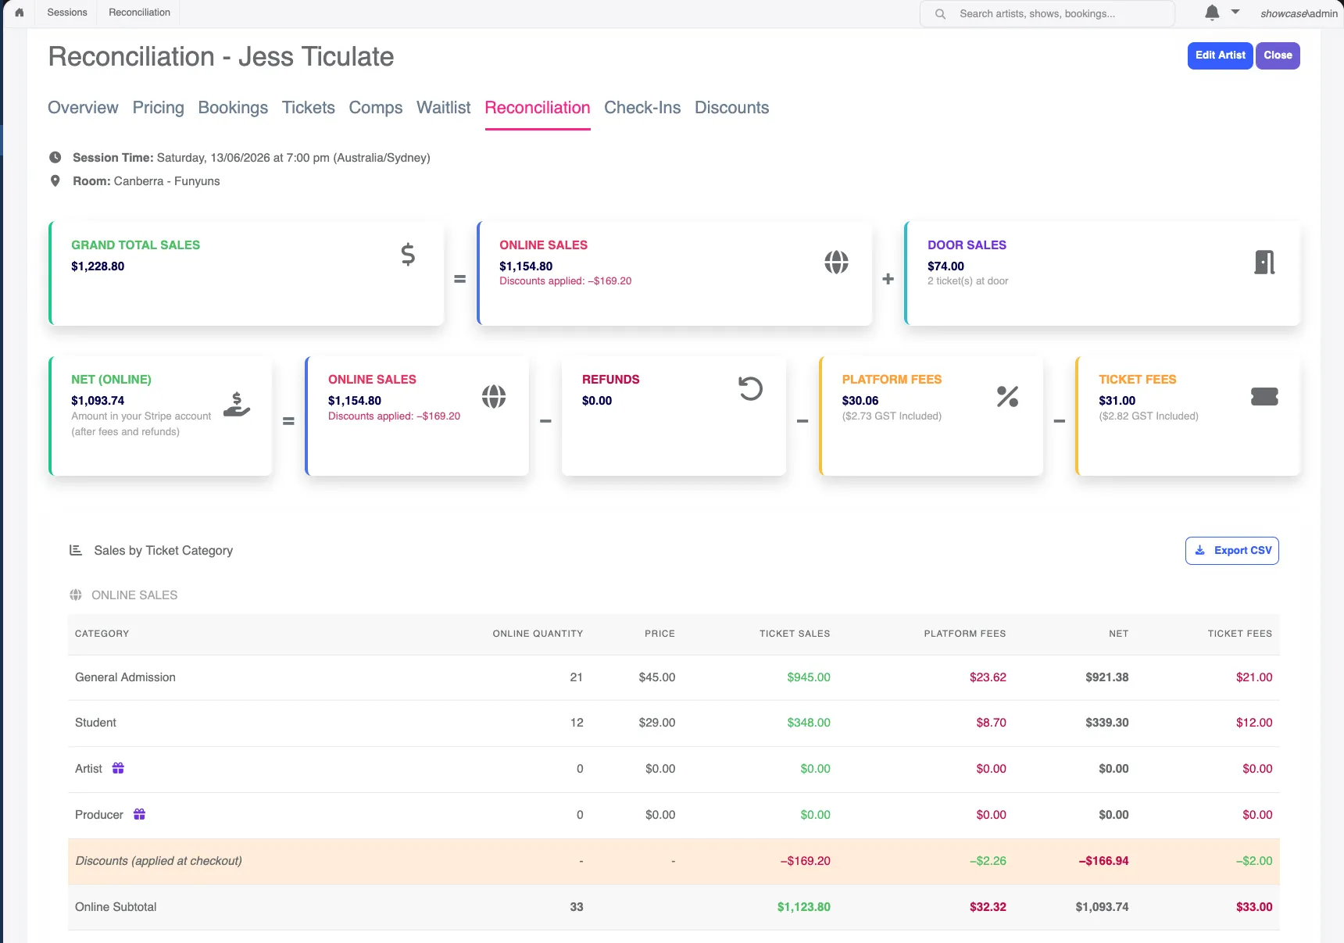This screenshot has width=1344, height=943.
Task: Click the chart icon beside Sales by Ticket Category
Action: pyautogui.click(x=76, y=550)
